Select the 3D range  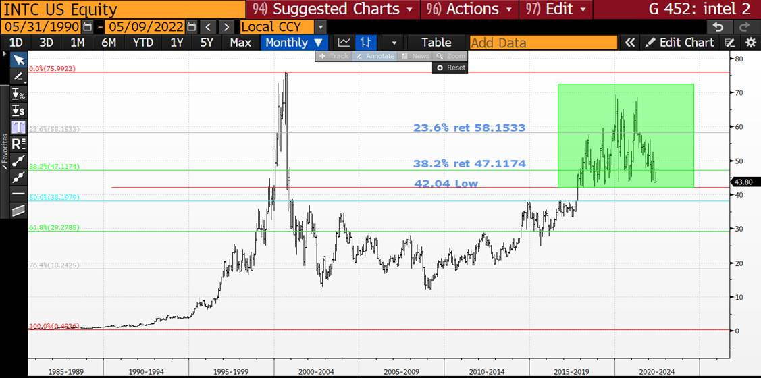point(46,43)
